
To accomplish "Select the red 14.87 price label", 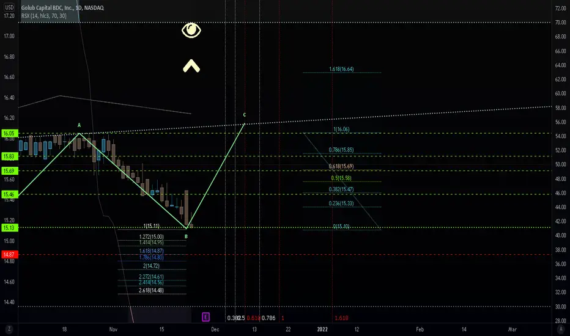I will [9, 255].
